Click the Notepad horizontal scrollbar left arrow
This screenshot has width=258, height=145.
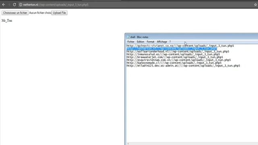128,144
